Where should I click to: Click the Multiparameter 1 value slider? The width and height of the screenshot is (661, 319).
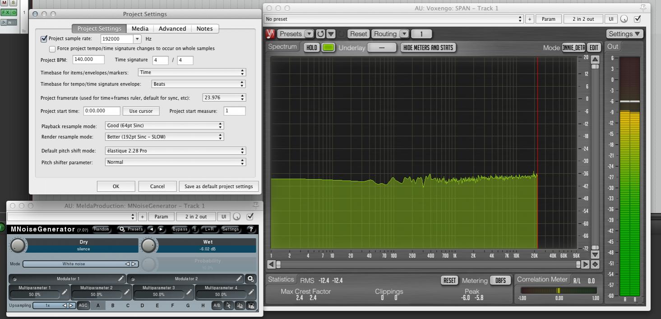[35, 295]
